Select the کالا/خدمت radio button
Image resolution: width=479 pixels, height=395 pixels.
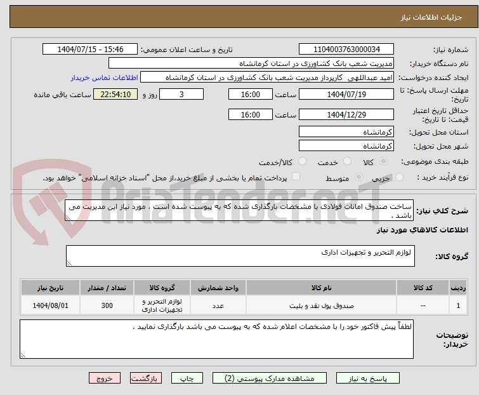click(x=302, y=161)
